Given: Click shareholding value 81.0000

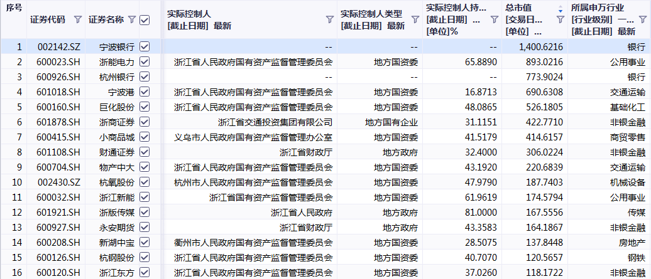Looking at the screenshot, I should [481, 213].
